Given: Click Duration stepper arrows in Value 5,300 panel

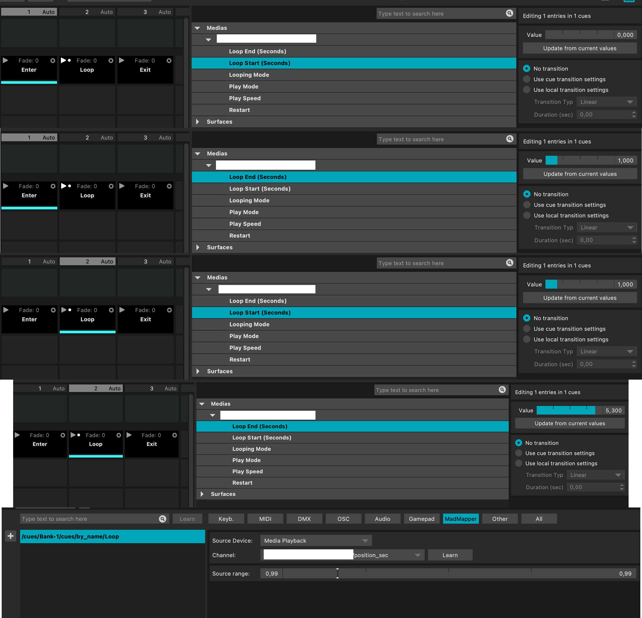Looking at the screenshot, I should click(x=622, y=487).
